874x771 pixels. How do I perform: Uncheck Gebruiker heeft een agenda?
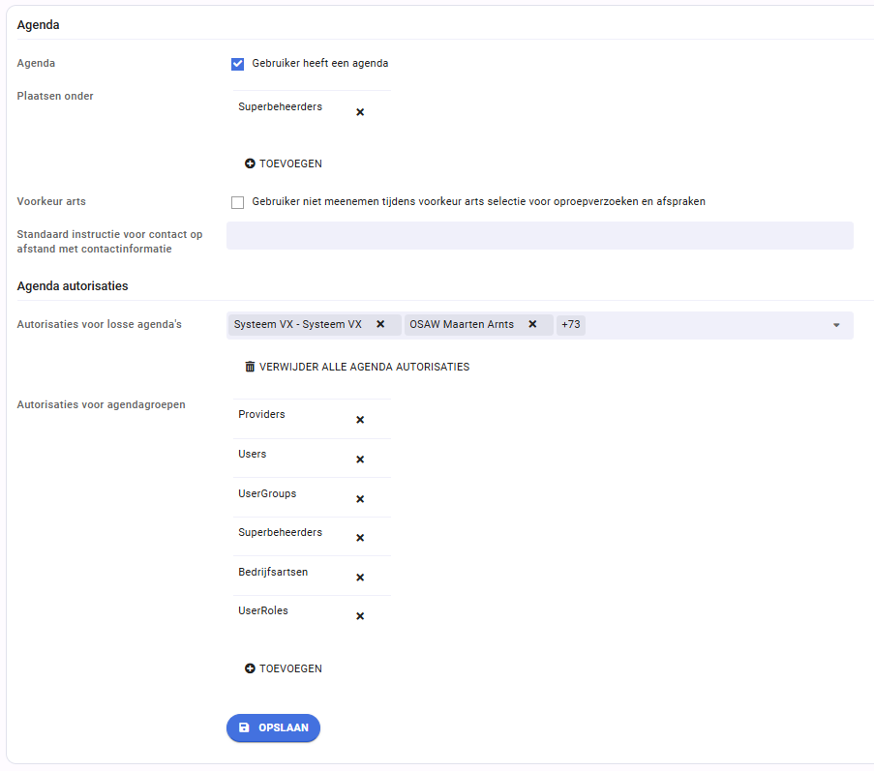point(237,64)
